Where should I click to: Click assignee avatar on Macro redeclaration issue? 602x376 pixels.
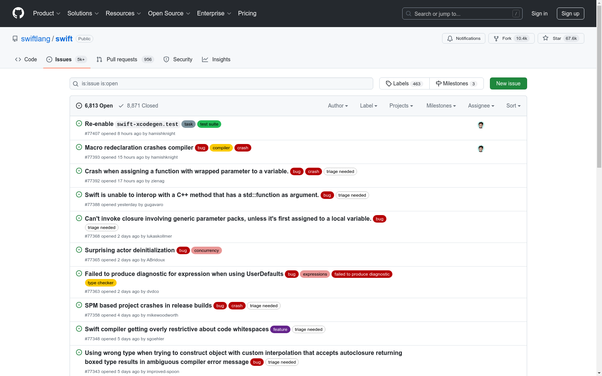(480, 149)
